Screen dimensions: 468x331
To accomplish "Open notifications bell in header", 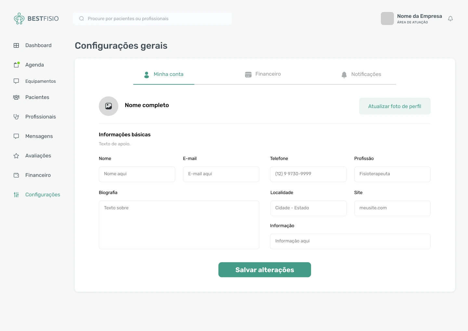I will pos(450,18).
